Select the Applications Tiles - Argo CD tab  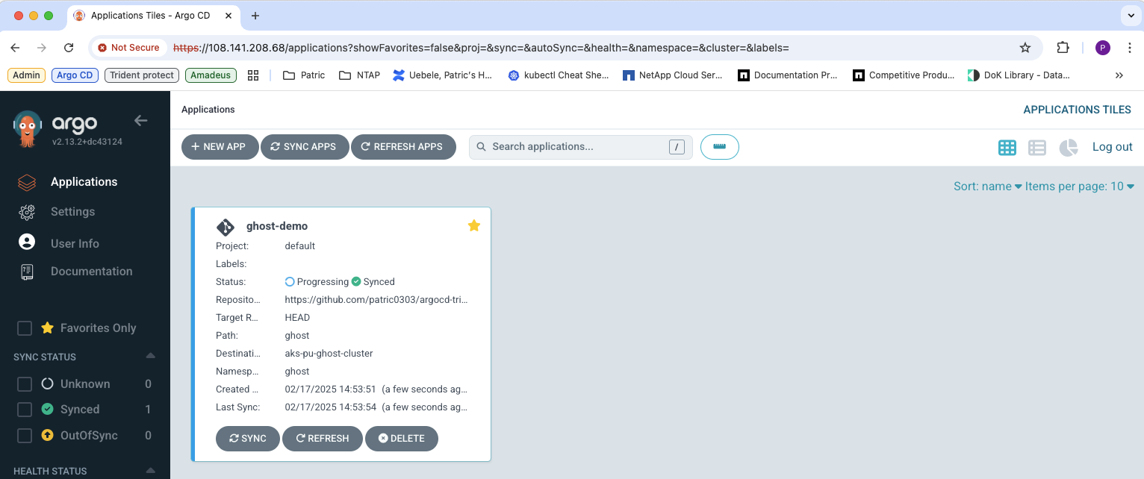coord(155,16)
